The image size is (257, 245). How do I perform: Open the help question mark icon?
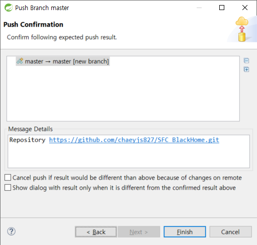(11, 231)
